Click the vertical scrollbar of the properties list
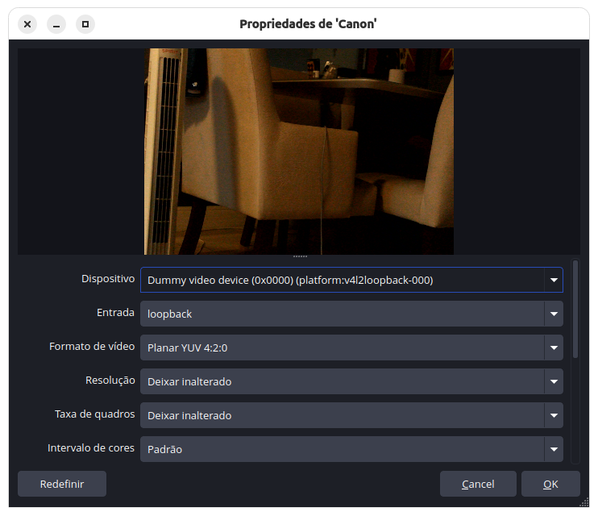The width and height of the screenshot is (598, 516). click(x=575, y=310)
